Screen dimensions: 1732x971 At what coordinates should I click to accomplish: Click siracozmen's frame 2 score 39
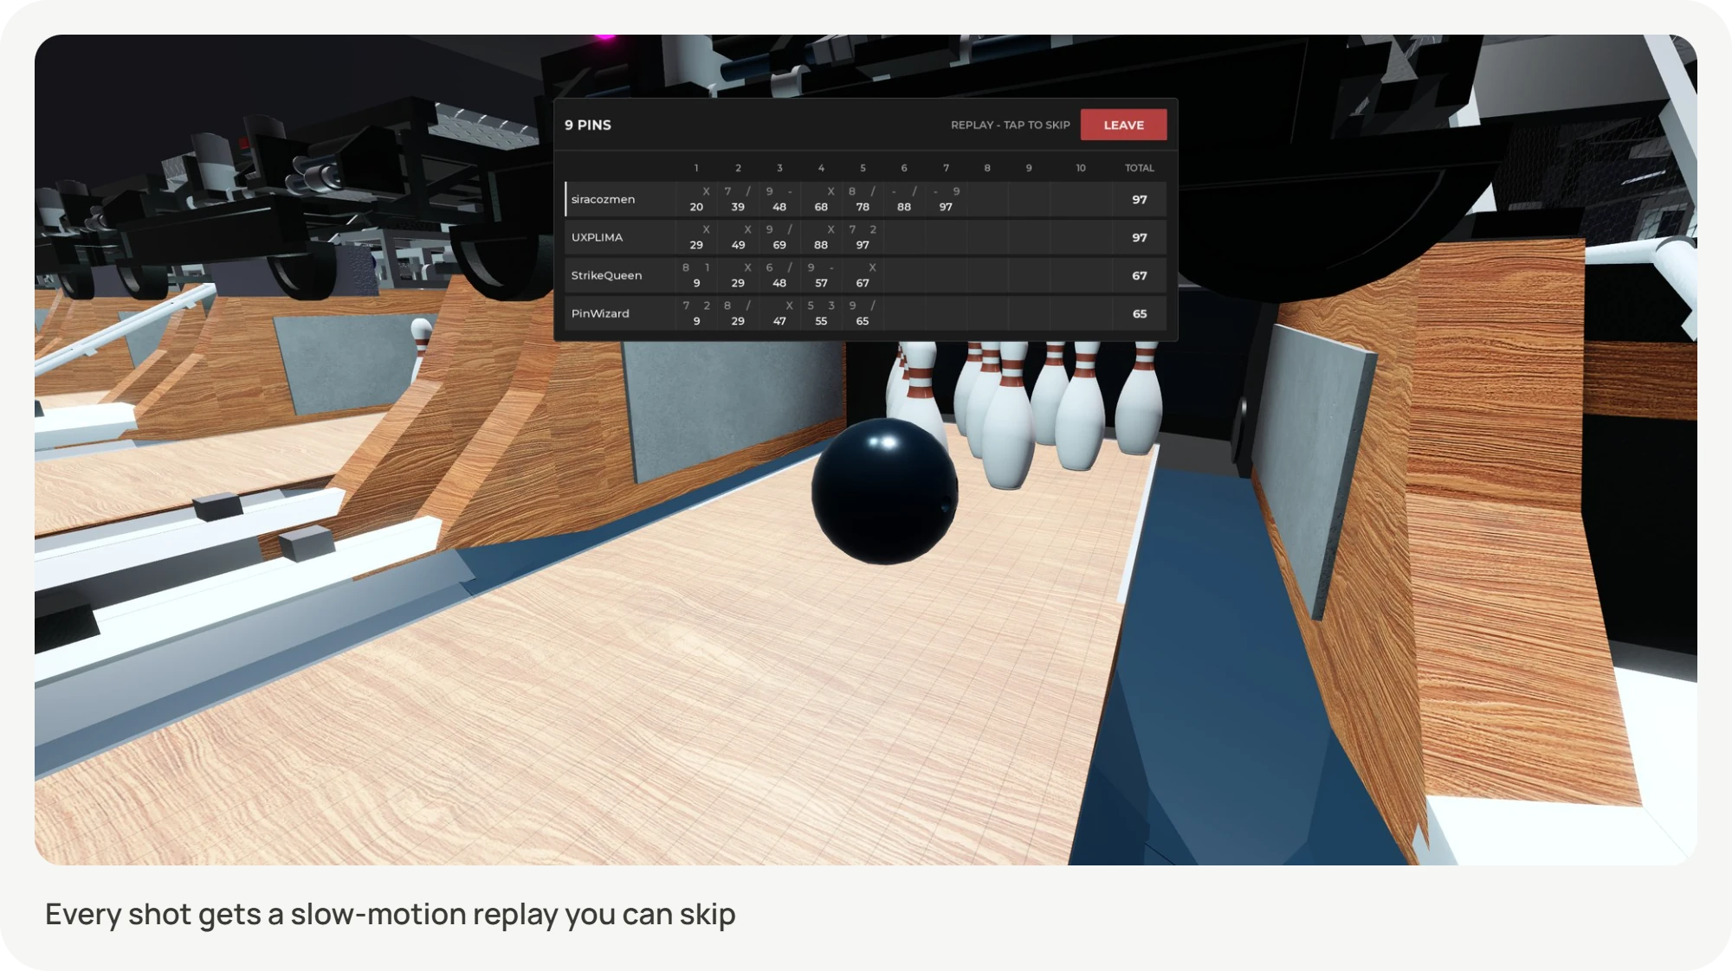[x=738, y=207]
